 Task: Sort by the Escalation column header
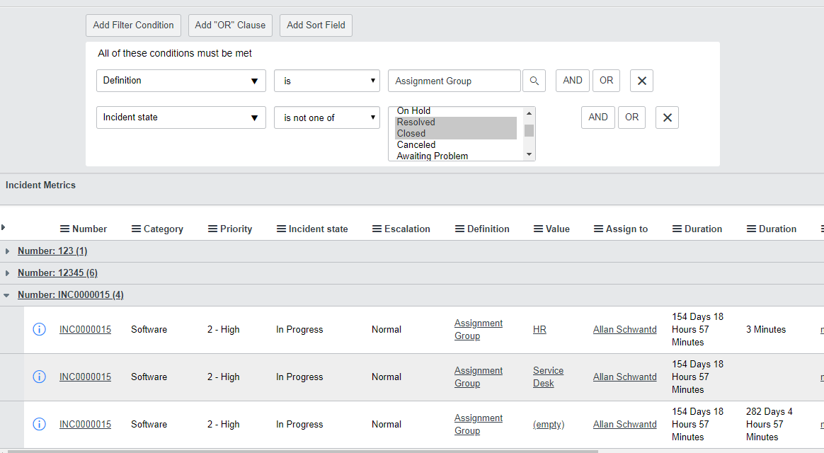pos(407,229)
